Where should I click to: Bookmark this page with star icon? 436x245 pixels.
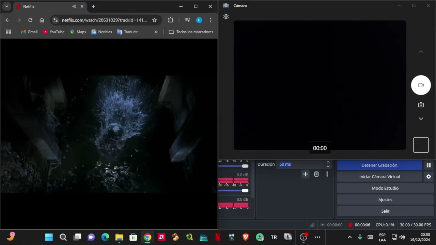pos(154,20)
